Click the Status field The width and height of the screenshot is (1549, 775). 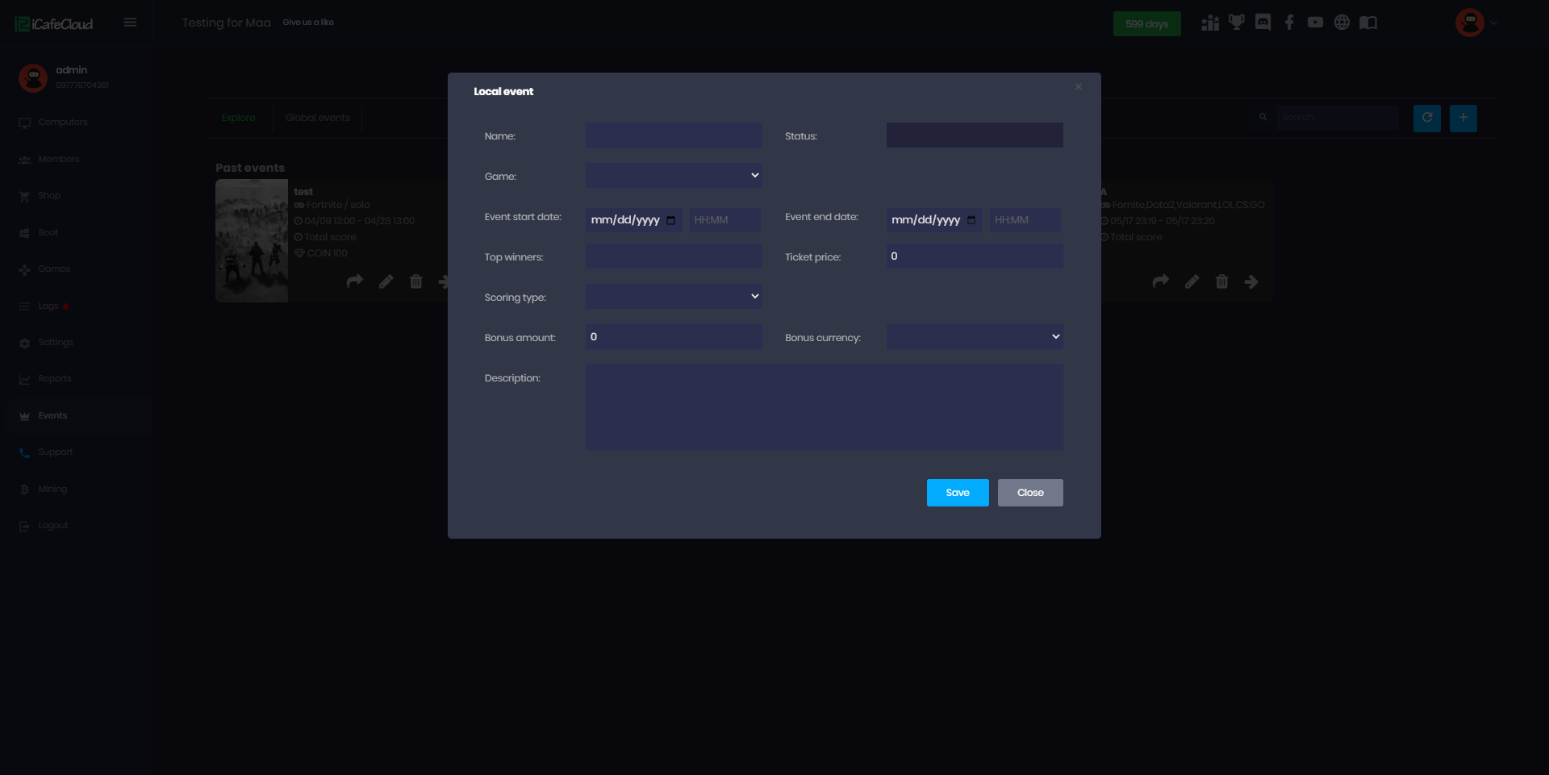click(x=975, y=135)
